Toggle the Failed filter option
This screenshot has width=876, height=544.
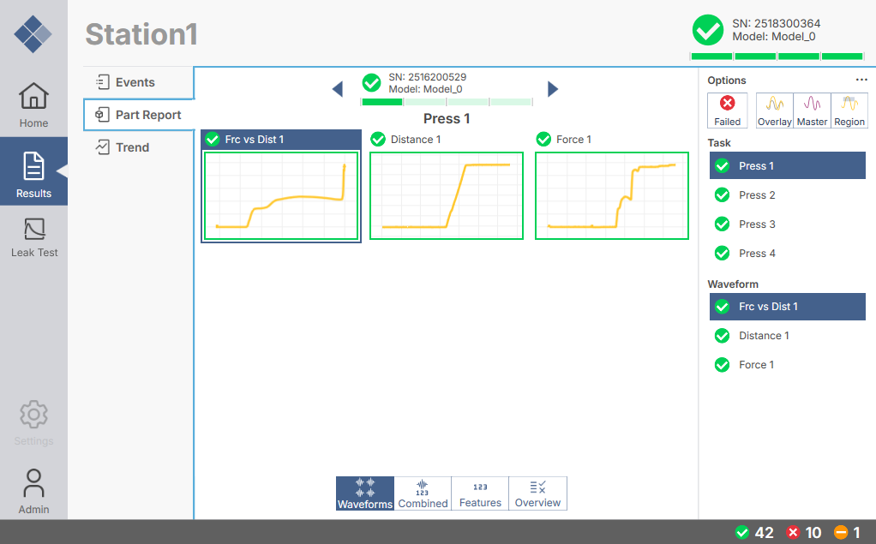pyautogui.click(x=727, y=111)
